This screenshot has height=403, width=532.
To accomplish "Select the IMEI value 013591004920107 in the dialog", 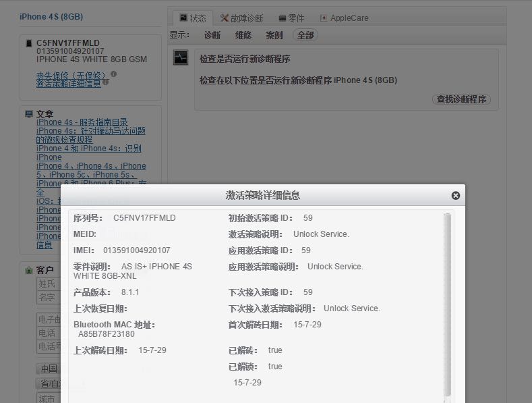I will 137,250.
